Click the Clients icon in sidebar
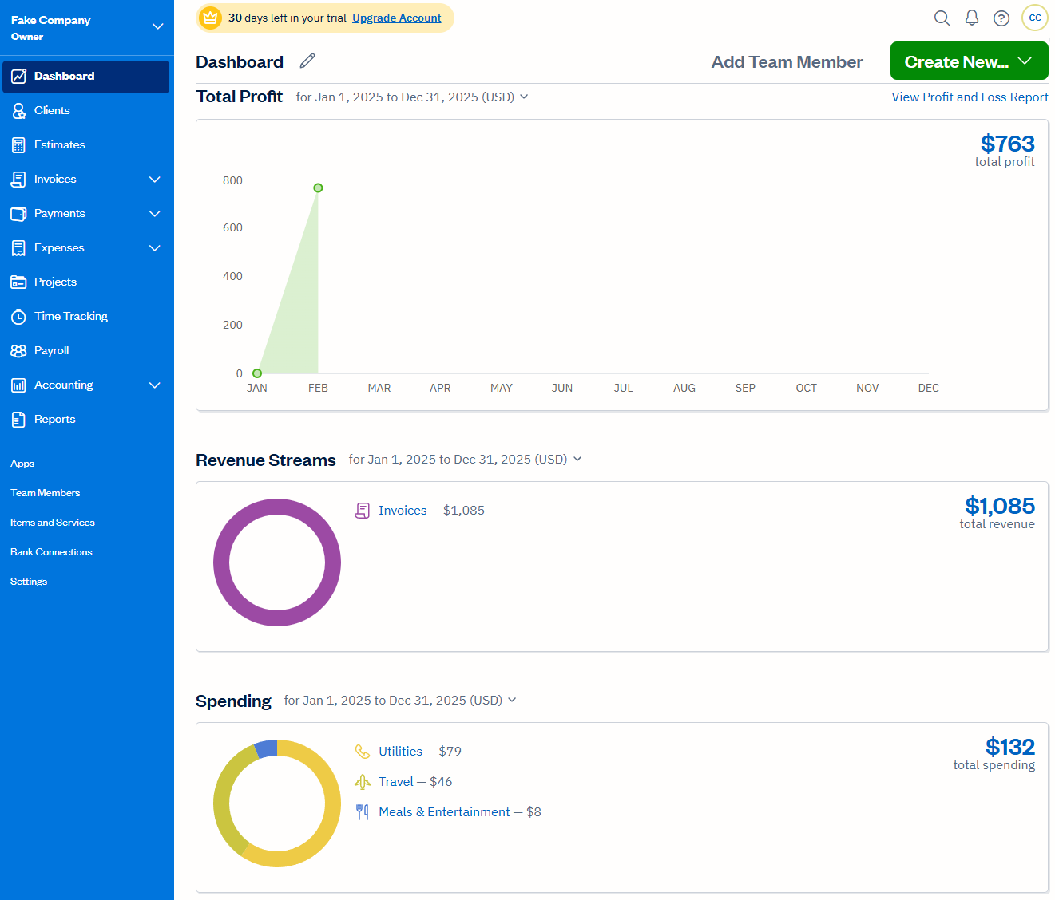This screenshot has width=1055, height=900. click(x=18, y=111)
